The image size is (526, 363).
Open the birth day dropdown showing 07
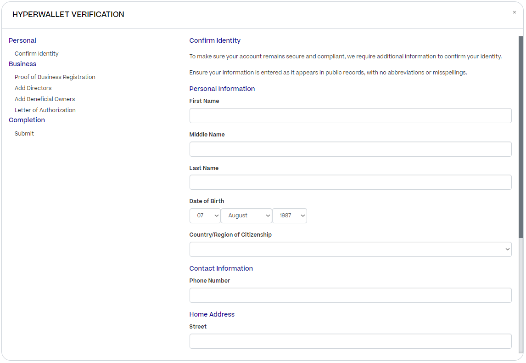click(x=205, y=216)
